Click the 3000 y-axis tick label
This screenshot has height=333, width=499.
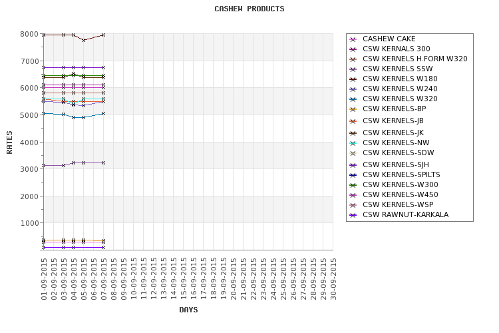click(29, 169)
